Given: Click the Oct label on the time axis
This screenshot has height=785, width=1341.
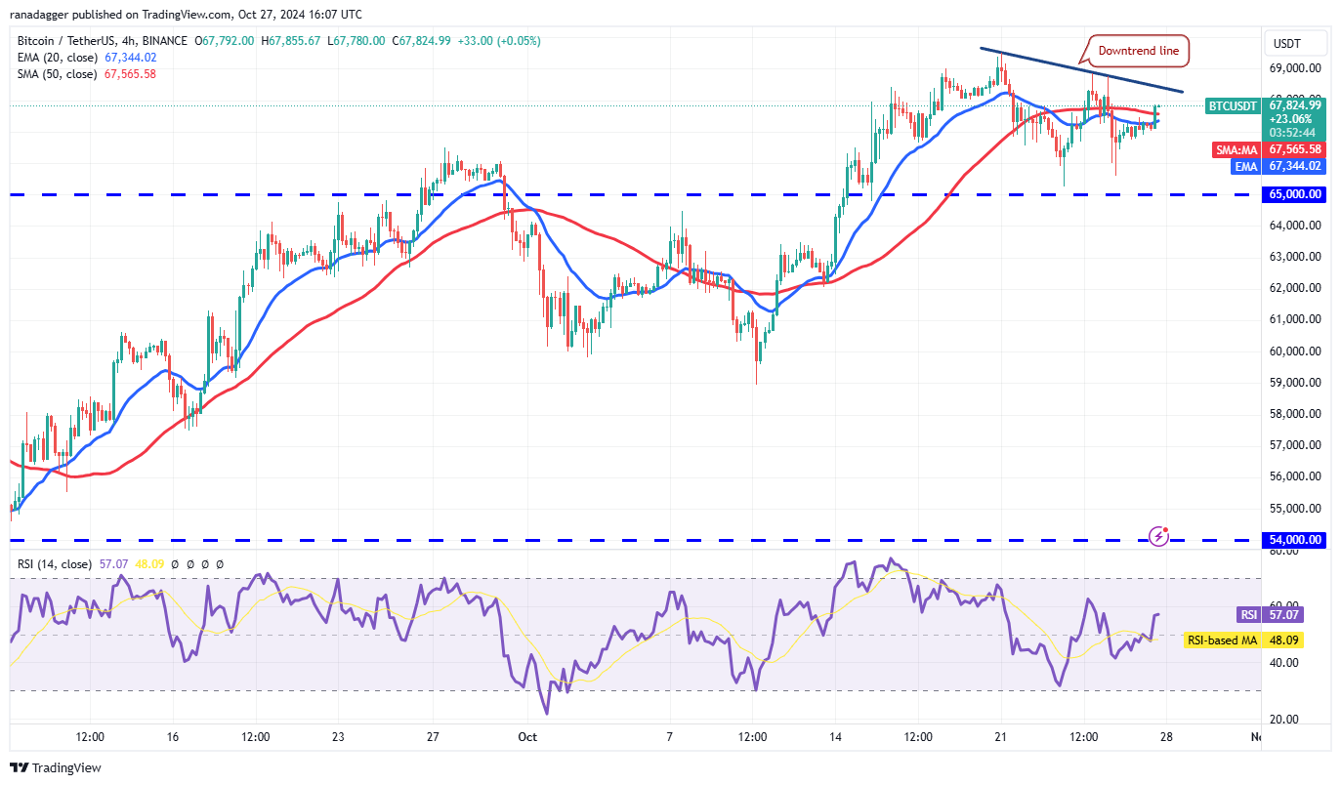Looking at the screenshot, I should pos(528,738).
